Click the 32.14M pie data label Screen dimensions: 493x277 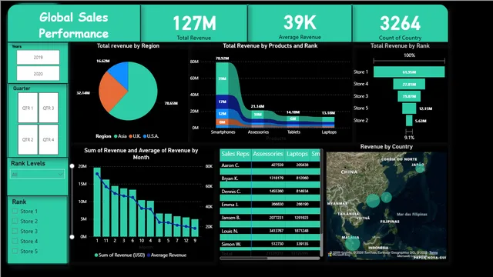click(x=83, y=93)
